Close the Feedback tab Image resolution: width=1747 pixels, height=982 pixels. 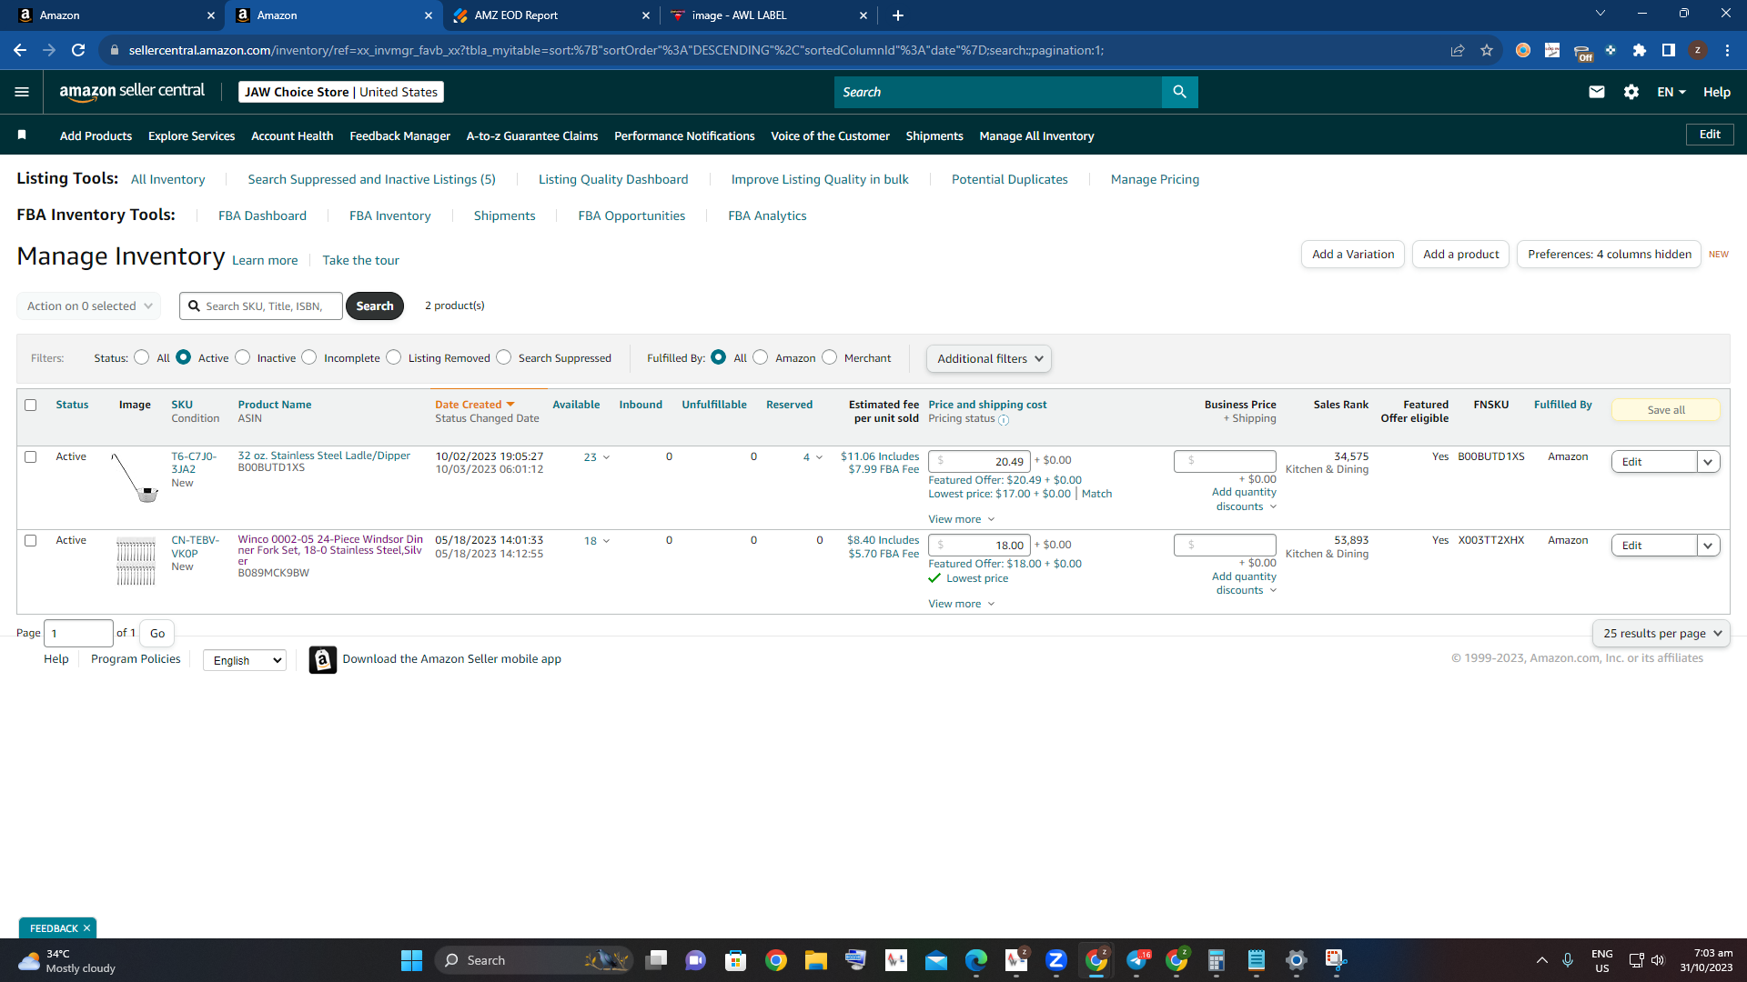coord(86,928)
